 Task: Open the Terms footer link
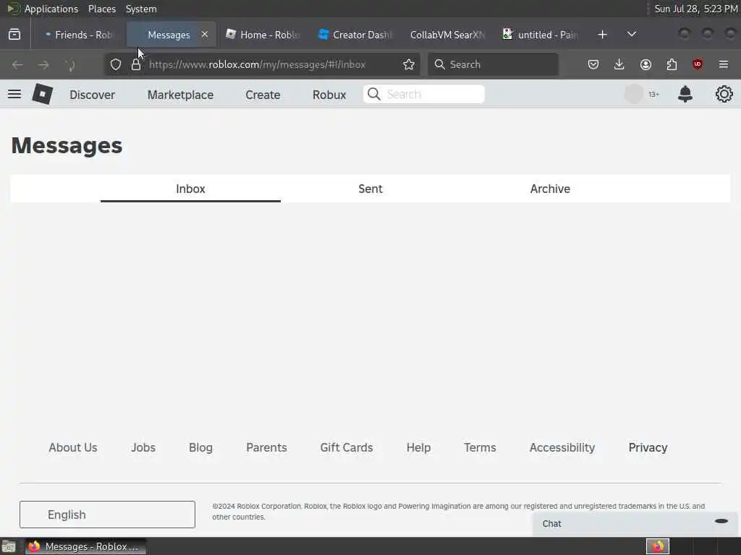(480, 447)
